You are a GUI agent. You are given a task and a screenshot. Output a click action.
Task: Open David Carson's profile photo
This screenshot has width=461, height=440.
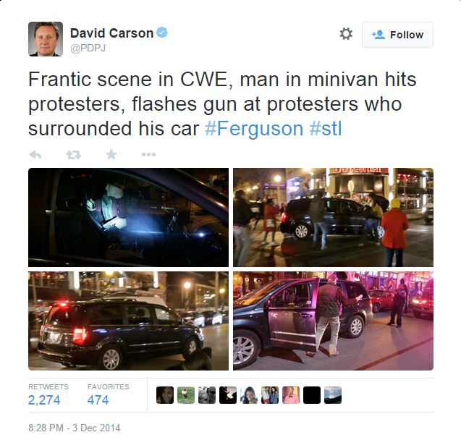[46, 39]
